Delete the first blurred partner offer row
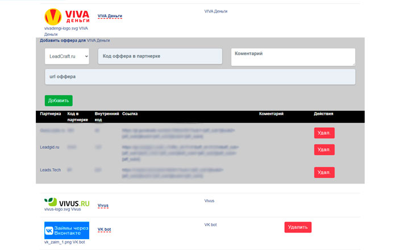This screenshot has height=250, width=400. click(324, 133)
